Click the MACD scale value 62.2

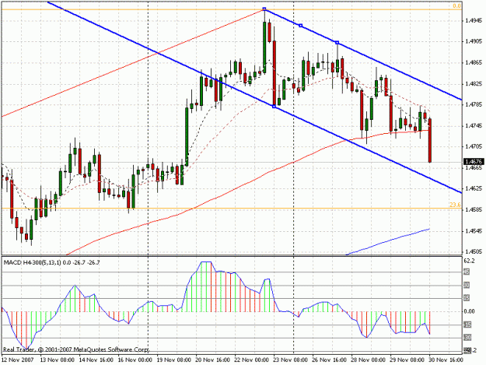point(469,261)
